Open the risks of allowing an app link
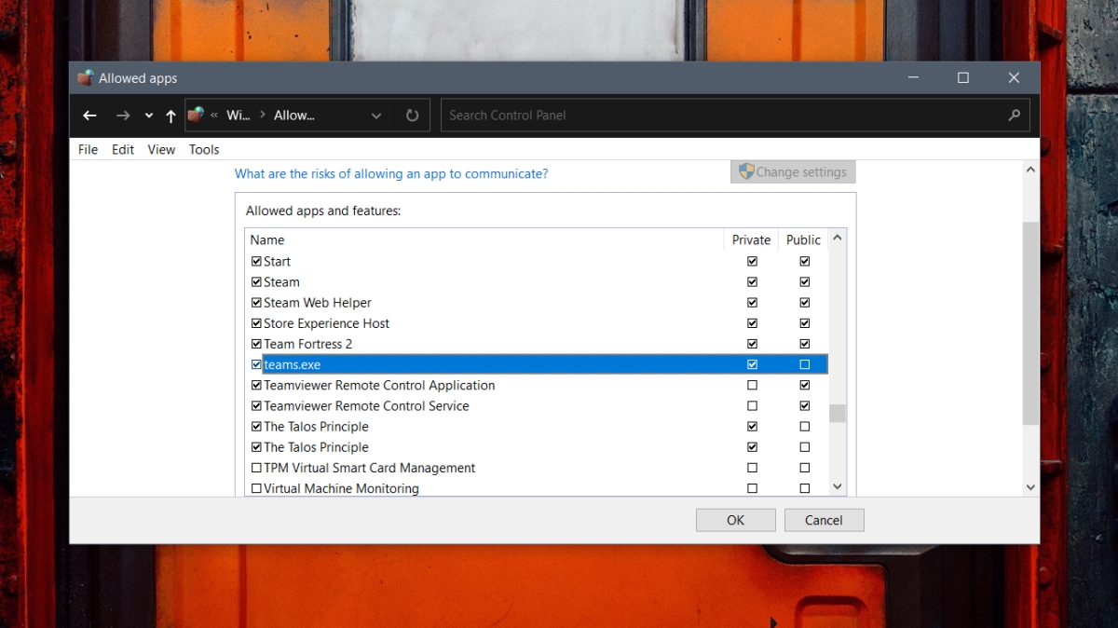Image resolution: width=1118 pixels, height=628 pixels. (x=391, y=173)
